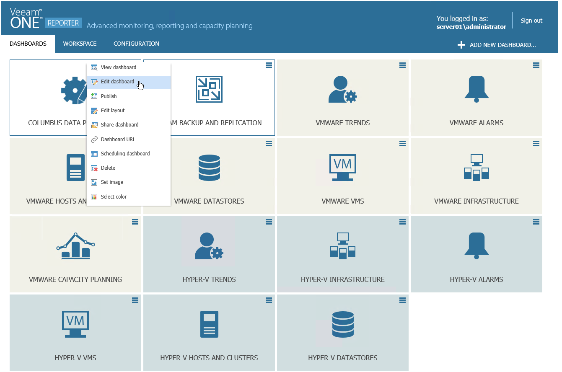Screen dimensions: 562x372
Task: Click the VMWARE CAPACITY PLANNING tile label
Action: pyautogui.click(x=75, y=280)
